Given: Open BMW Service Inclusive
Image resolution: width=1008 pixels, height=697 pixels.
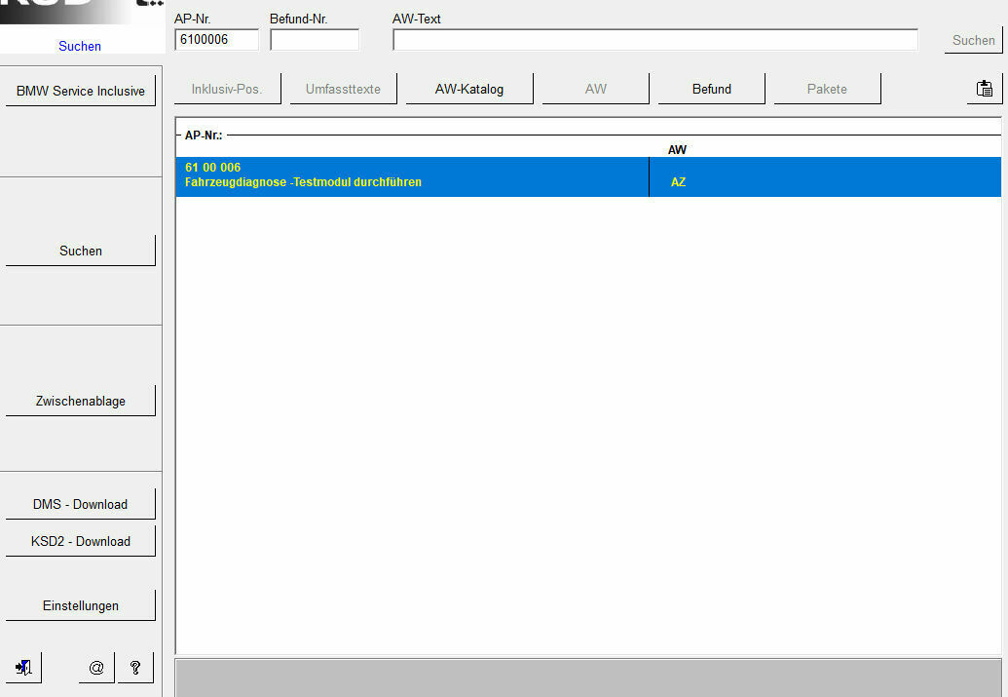Looking at the screenshot, I should (81, 91).
